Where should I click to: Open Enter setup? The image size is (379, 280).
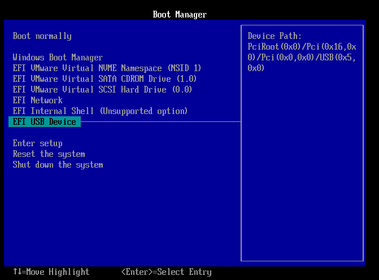pyautogui.click(x=37, y=143)
